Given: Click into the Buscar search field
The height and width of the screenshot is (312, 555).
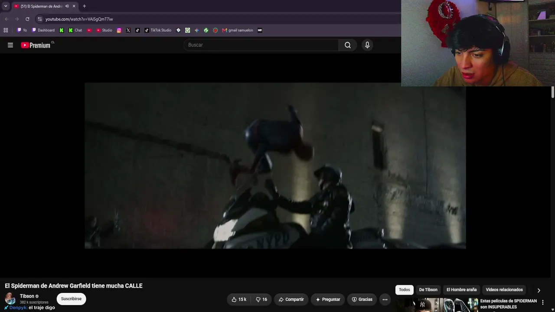Looking at the screenshot, I should point(261,45).
